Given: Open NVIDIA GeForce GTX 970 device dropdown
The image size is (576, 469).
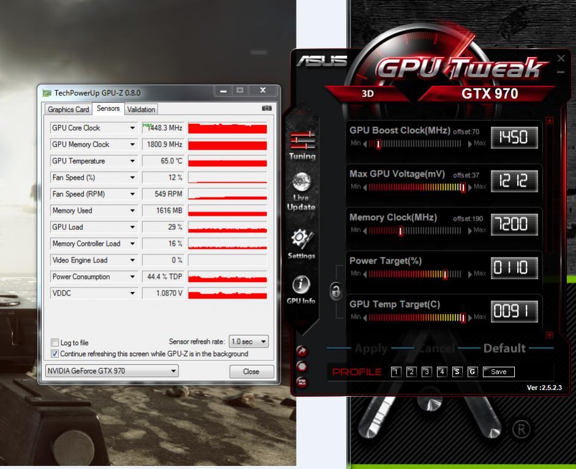Looking at the screenshot, I should 112,371.
